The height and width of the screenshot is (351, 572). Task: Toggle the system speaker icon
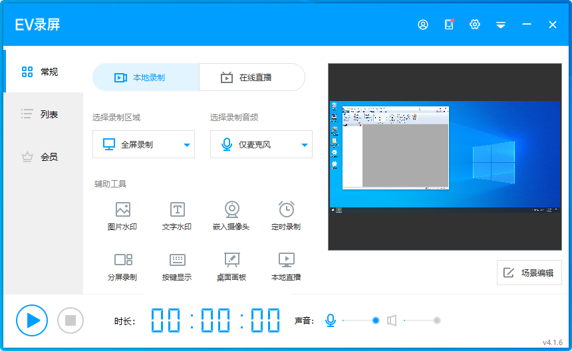coord(392,320)
